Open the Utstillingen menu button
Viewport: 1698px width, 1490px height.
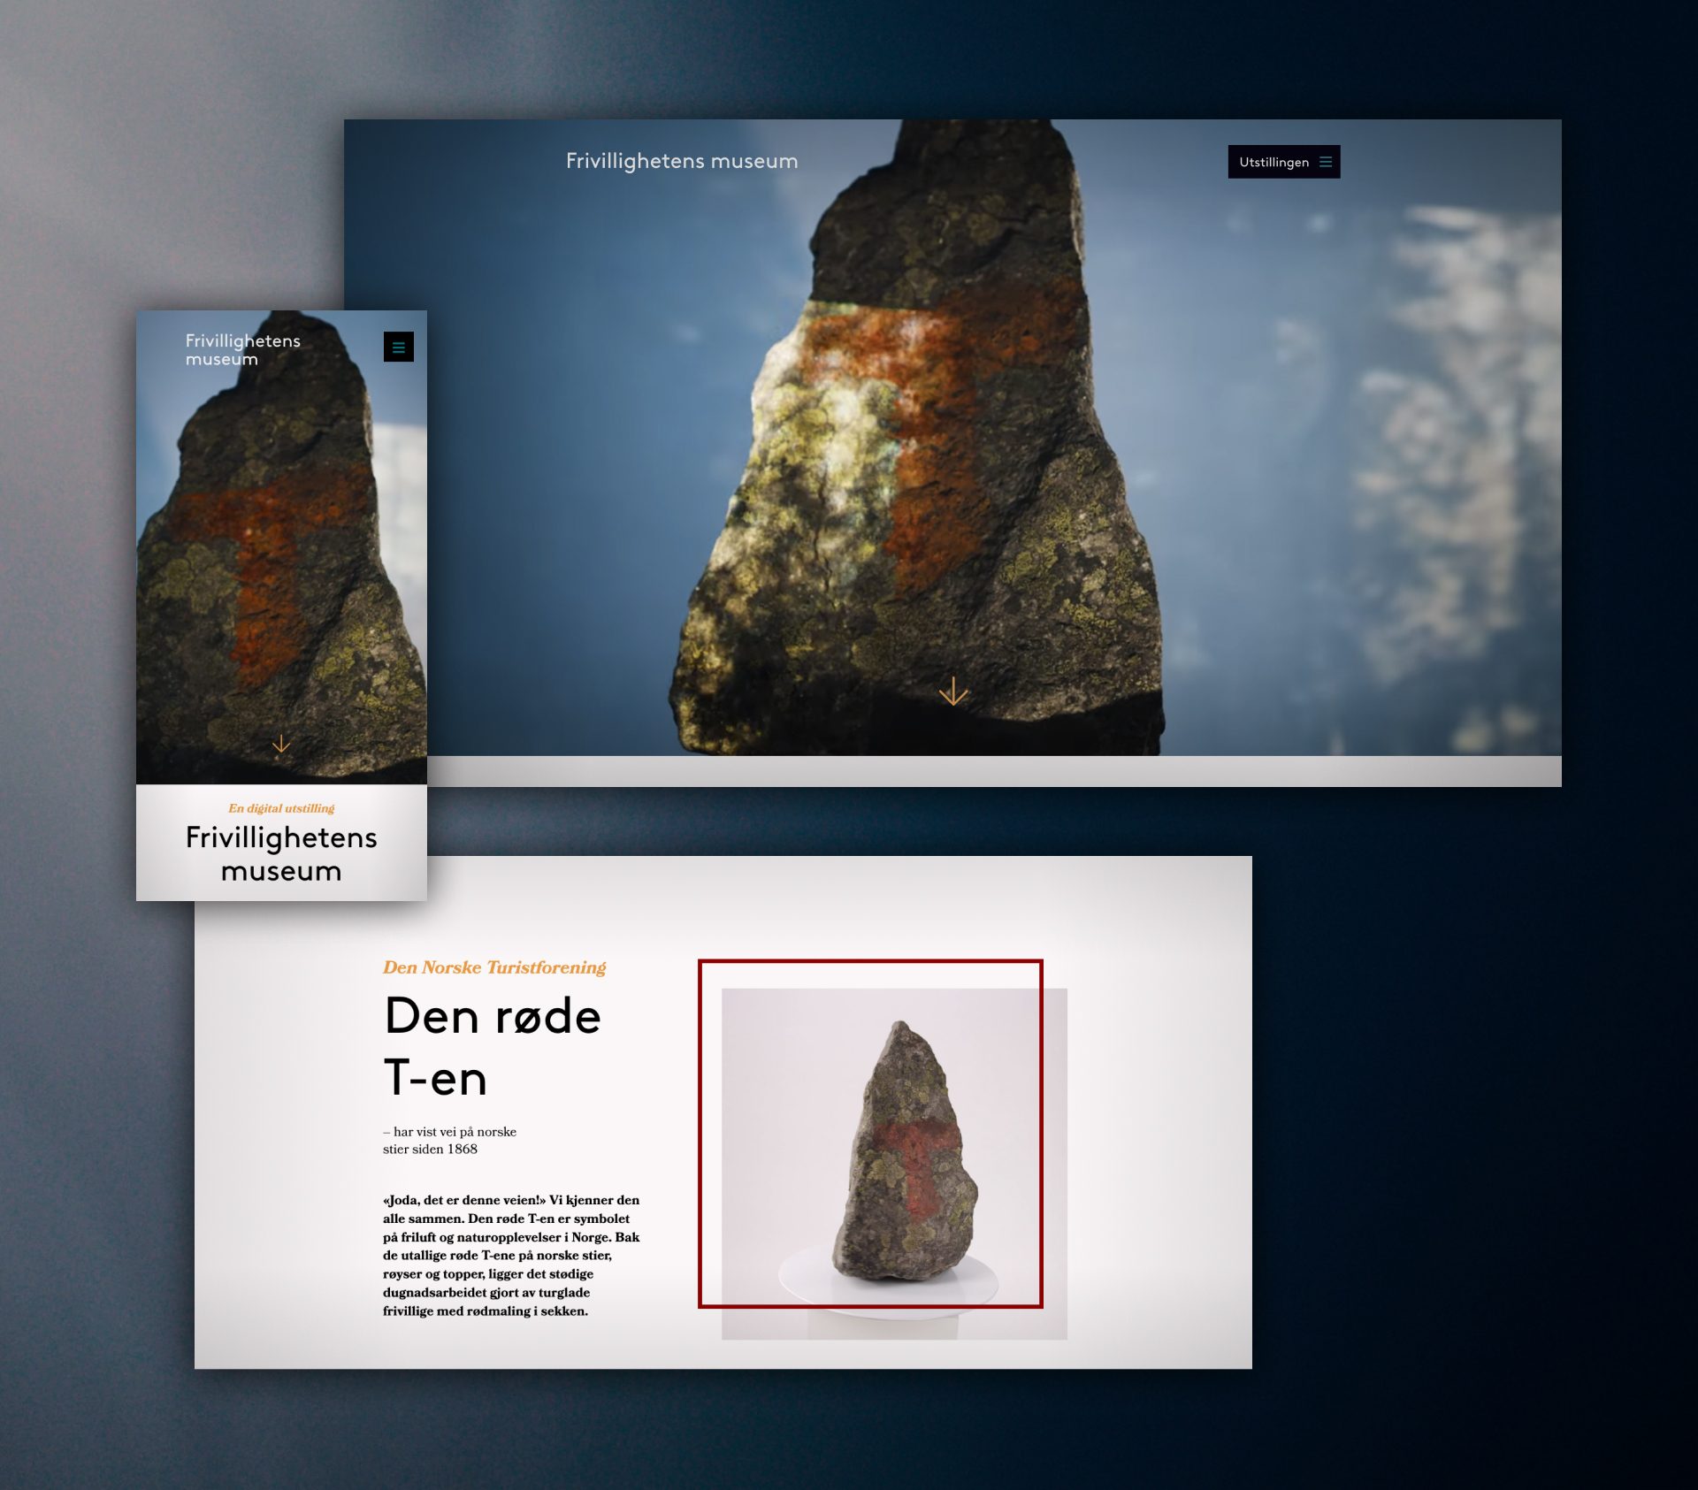point(1274,162)
